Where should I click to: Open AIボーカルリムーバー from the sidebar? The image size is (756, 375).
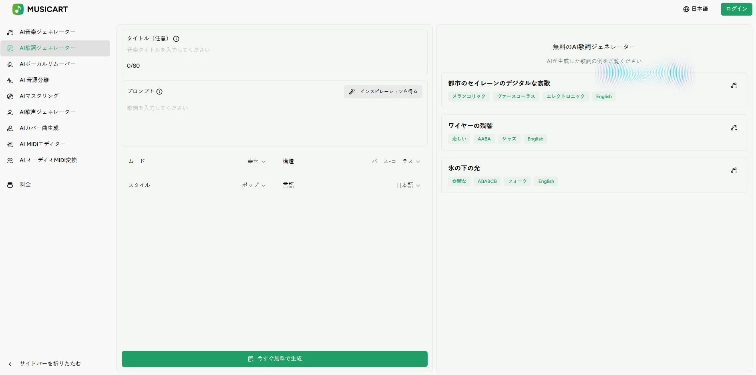pos(48,64)
